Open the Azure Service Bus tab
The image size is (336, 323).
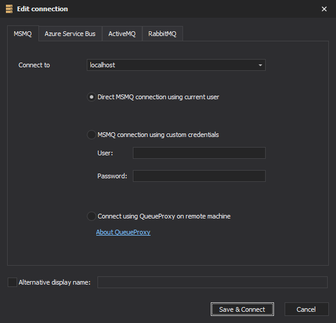pos(70,34)
